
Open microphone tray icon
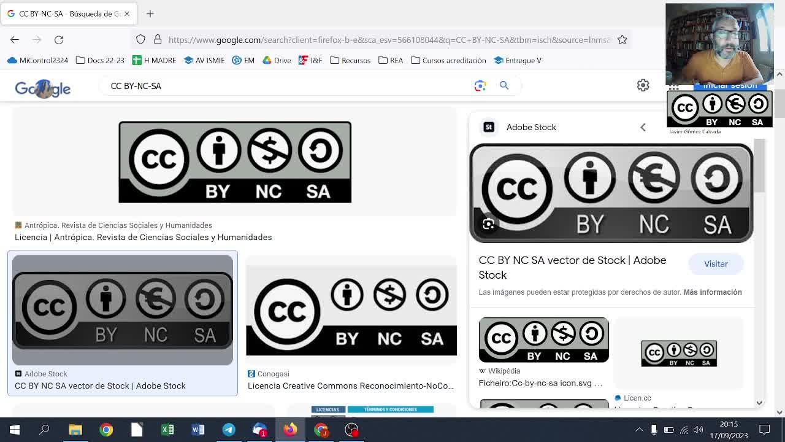click(654, 430)
